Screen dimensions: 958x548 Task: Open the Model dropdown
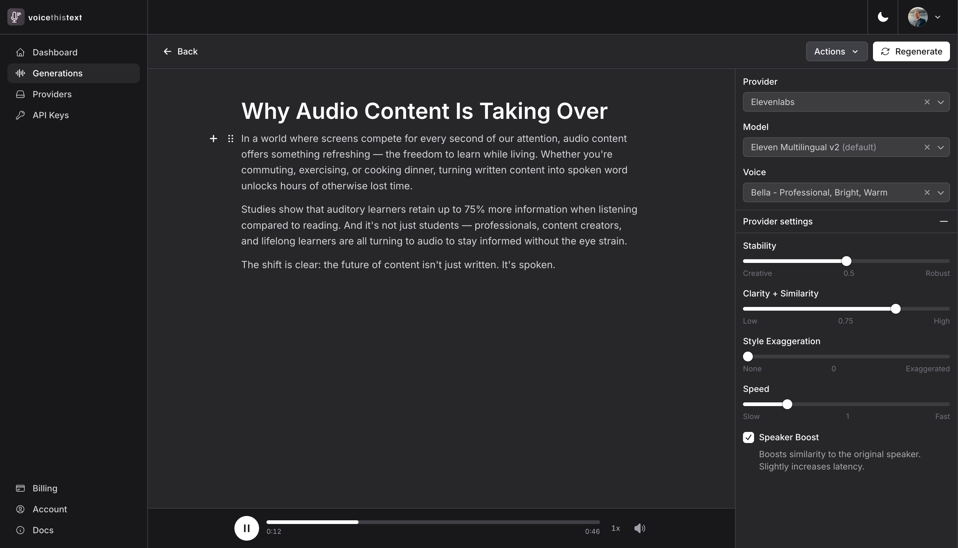(941, 147)
